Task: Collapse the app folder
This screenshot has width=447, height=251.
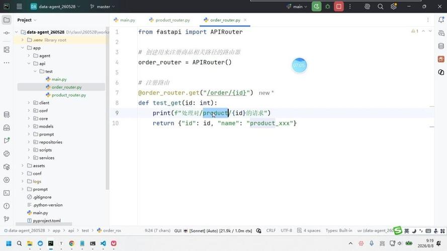Action: pos(23,48)
